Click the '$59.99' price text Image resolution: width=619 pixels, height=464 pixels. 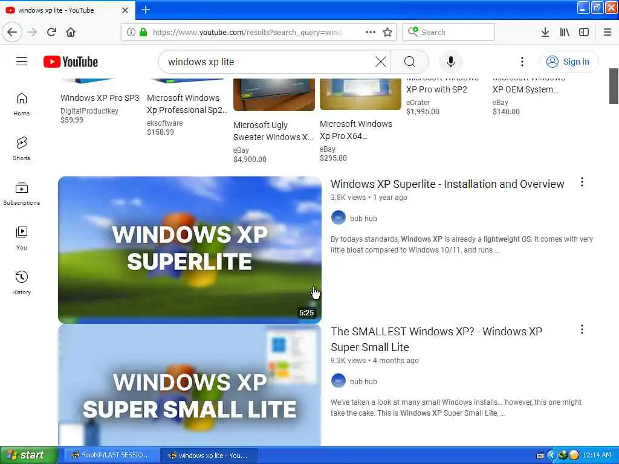coord(72,120)
